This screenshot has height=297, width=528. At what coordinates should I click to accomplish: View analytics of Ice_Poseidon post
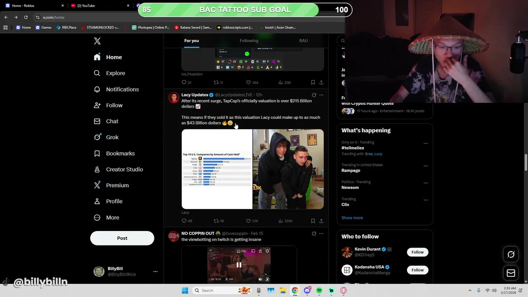tap(285, 82)
